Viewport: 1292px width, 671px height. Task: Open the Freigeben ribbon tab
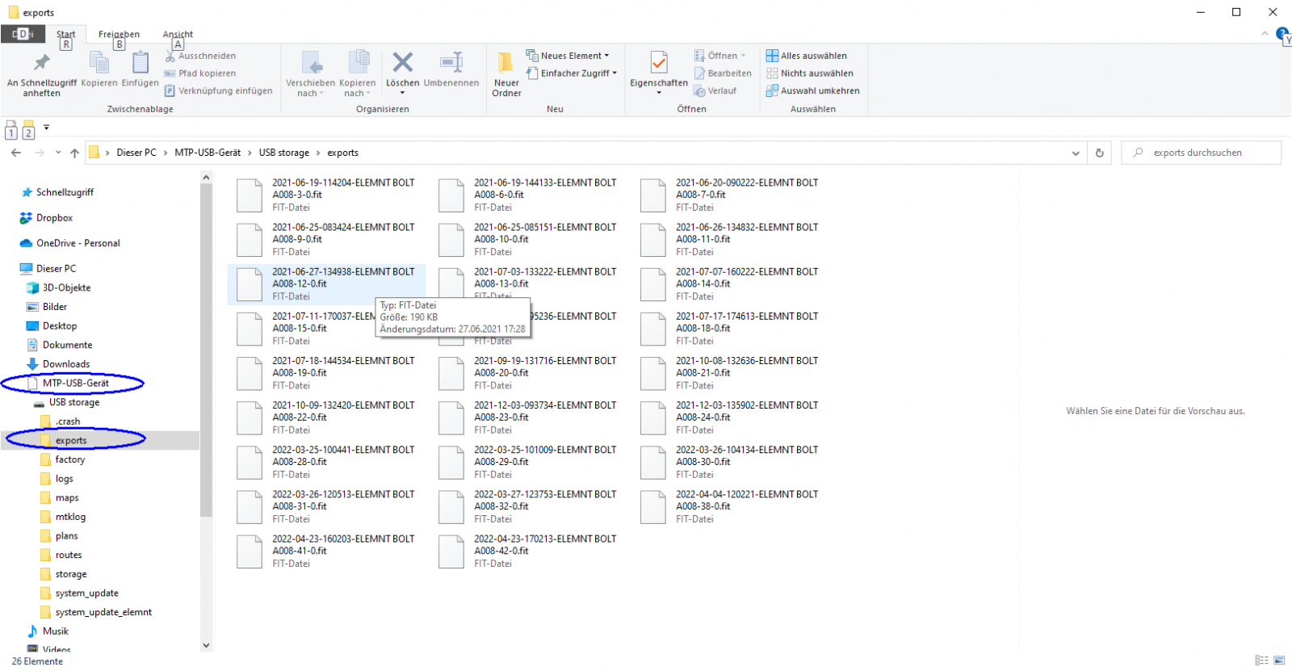pos(119,35)
